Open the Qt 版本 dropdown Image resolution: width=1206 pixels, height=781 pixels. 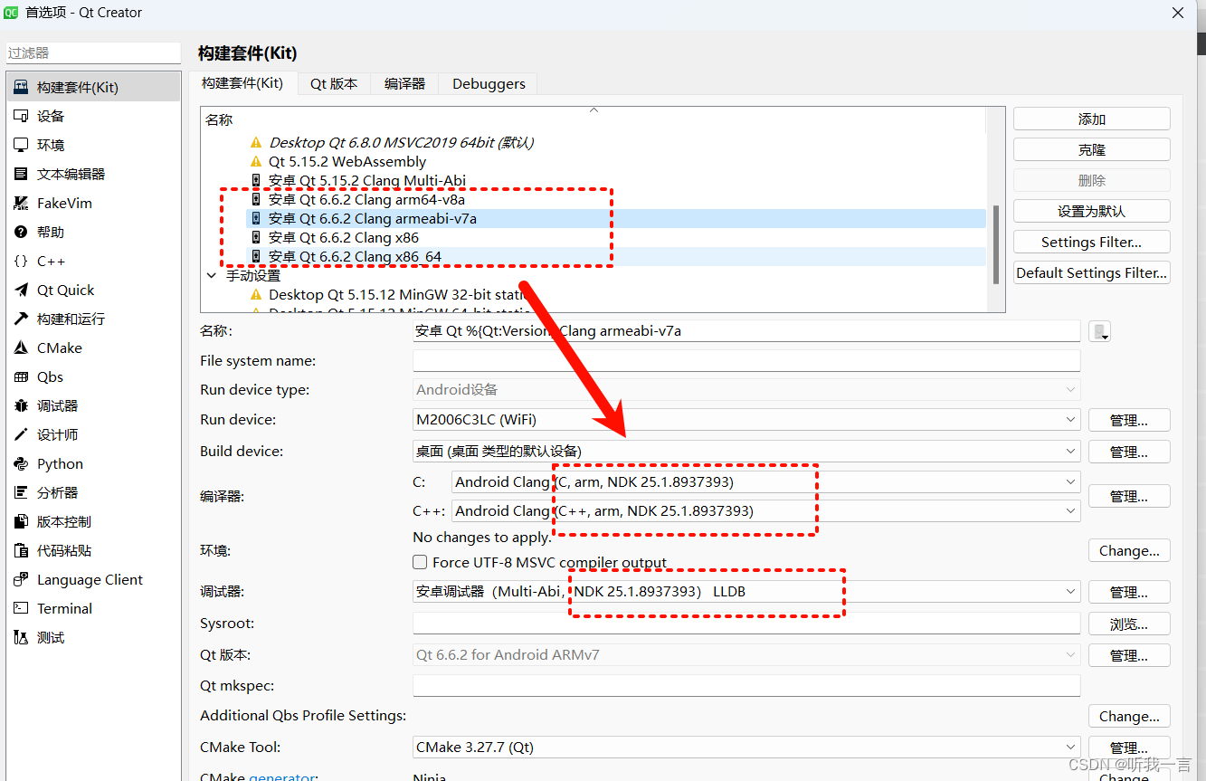(x=746, y=654)
